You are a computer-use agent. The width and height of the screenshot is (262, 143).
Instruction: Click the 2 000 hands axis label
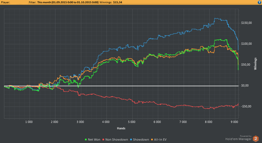coord(55,122)
